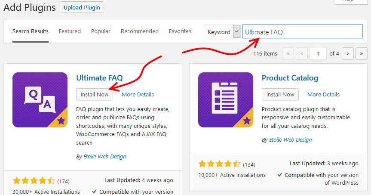371x195 pixels.
Task: Switch to the Featured tab
Action: click(70, 31)
